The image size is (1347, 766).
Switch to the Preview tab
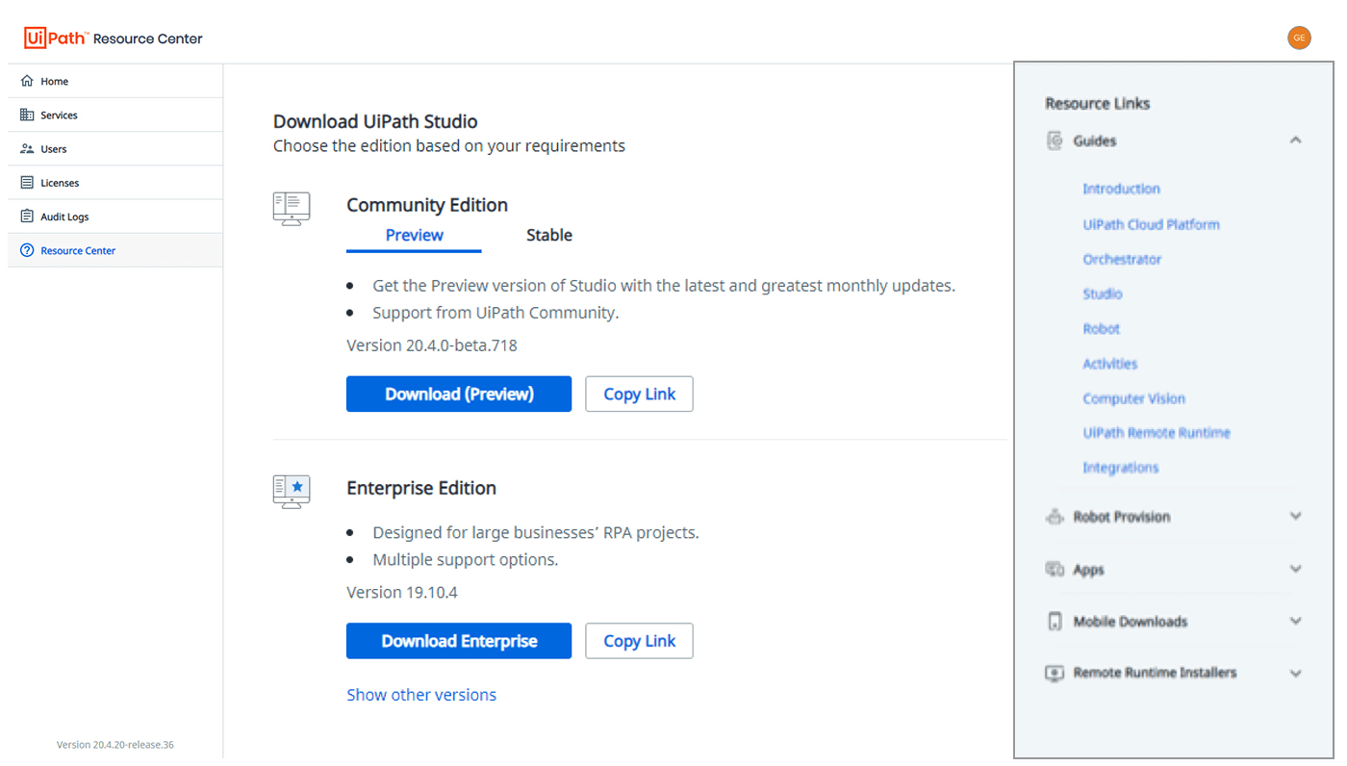click(x=414, y=236)
